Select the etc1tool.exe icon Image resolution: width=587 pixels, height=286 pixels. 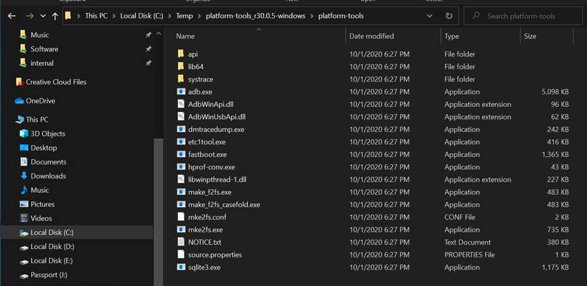tap(181, 141)
